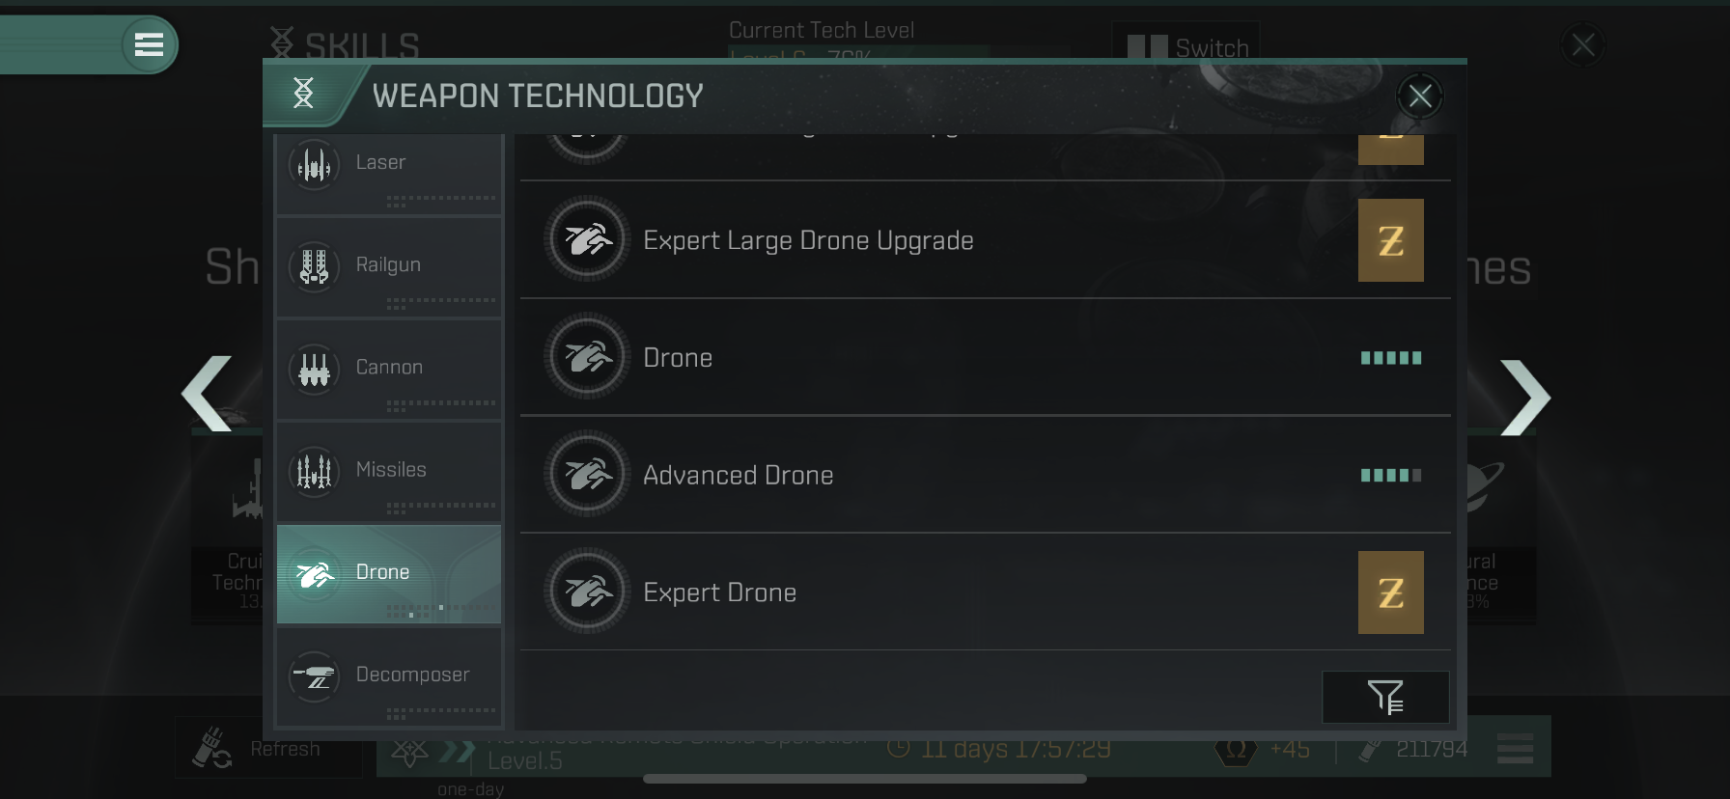Viewport: 1730px width, 799px height.
Task: Select the active Drone category tab
Action: coord(389,573)
